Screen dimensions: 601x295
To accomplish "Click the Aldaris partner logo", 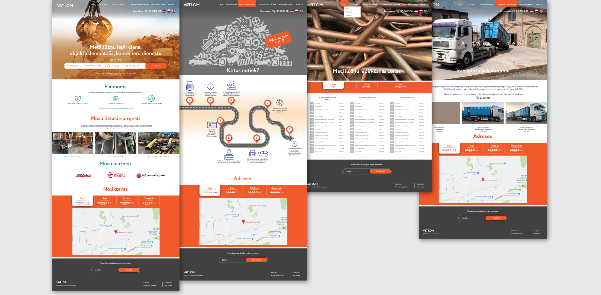I will tap(83, 175).
